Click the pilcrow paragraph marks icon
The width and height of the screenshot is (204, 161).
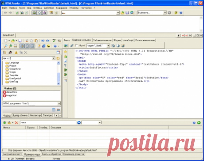click(65, 65)
